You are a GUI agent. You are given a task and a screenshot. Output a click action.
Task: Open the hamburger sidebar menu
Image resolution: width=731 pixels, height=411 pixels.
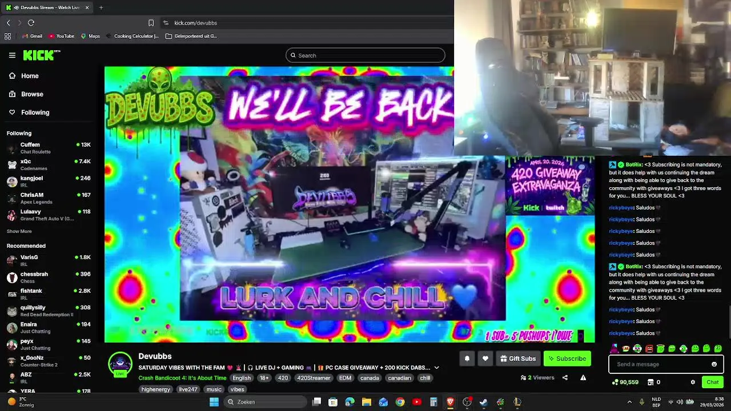12,55
